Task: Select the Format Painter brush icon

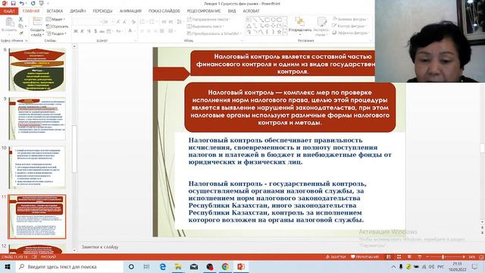Action: (20, 33)
